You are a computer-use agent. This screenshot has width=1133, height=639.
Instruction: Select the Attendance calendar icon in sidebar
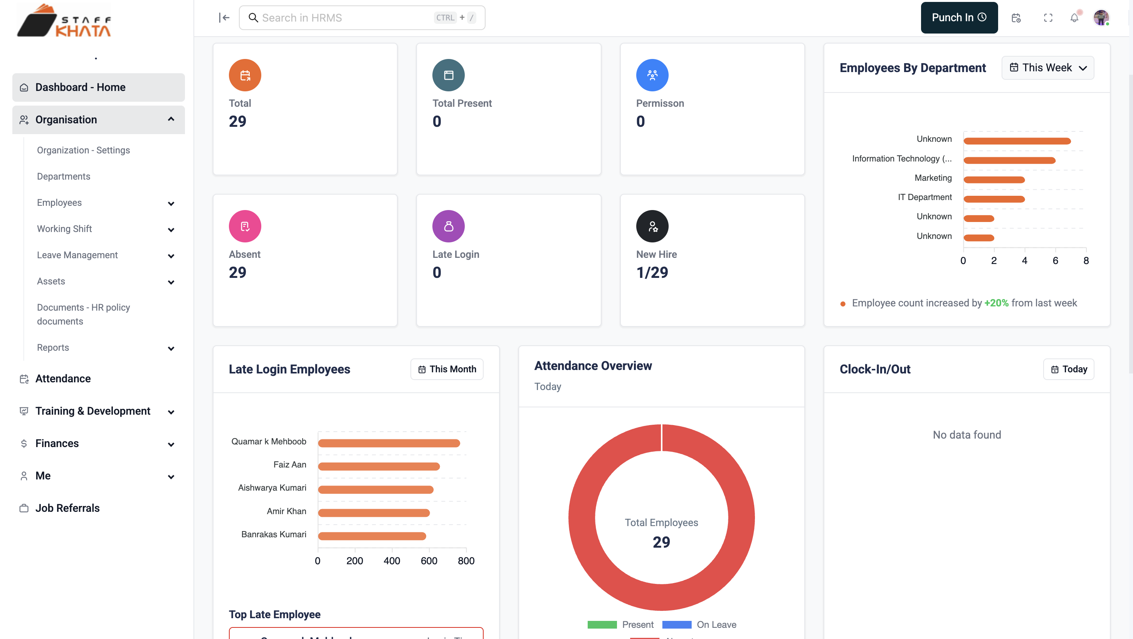(x=24, y=378)
